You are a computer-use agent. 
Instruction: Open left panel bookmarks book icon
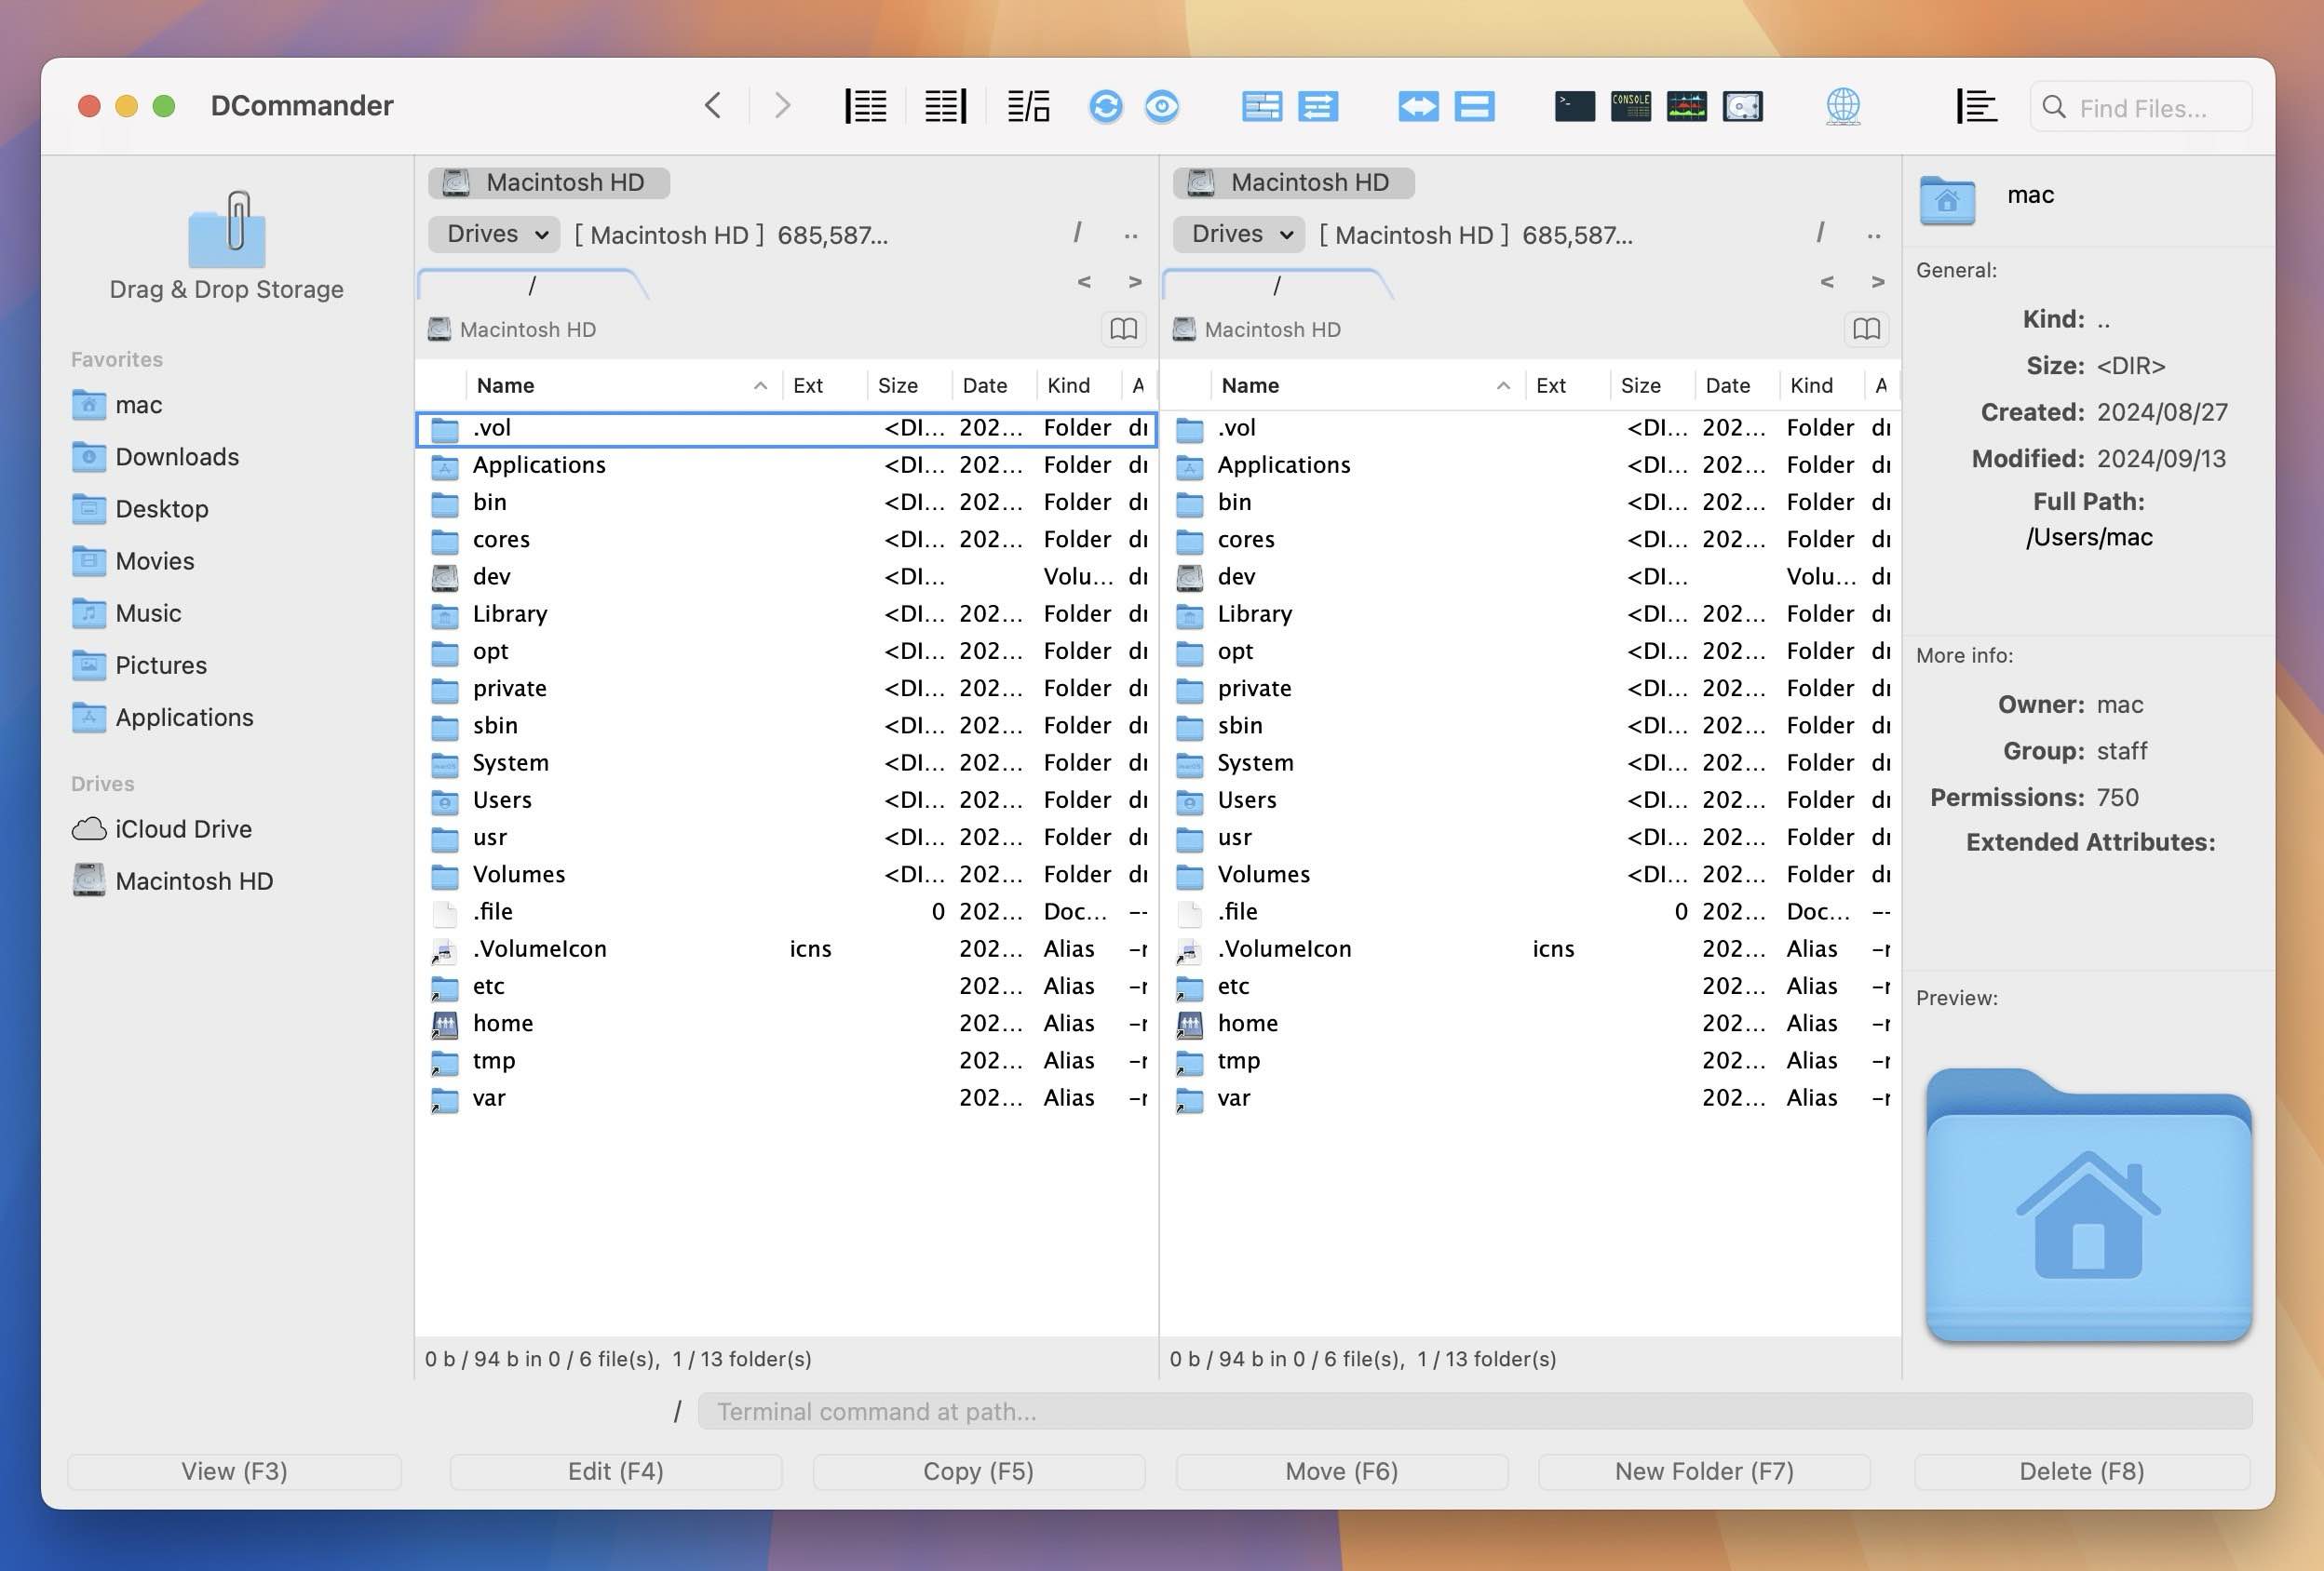pos(1122,329)
